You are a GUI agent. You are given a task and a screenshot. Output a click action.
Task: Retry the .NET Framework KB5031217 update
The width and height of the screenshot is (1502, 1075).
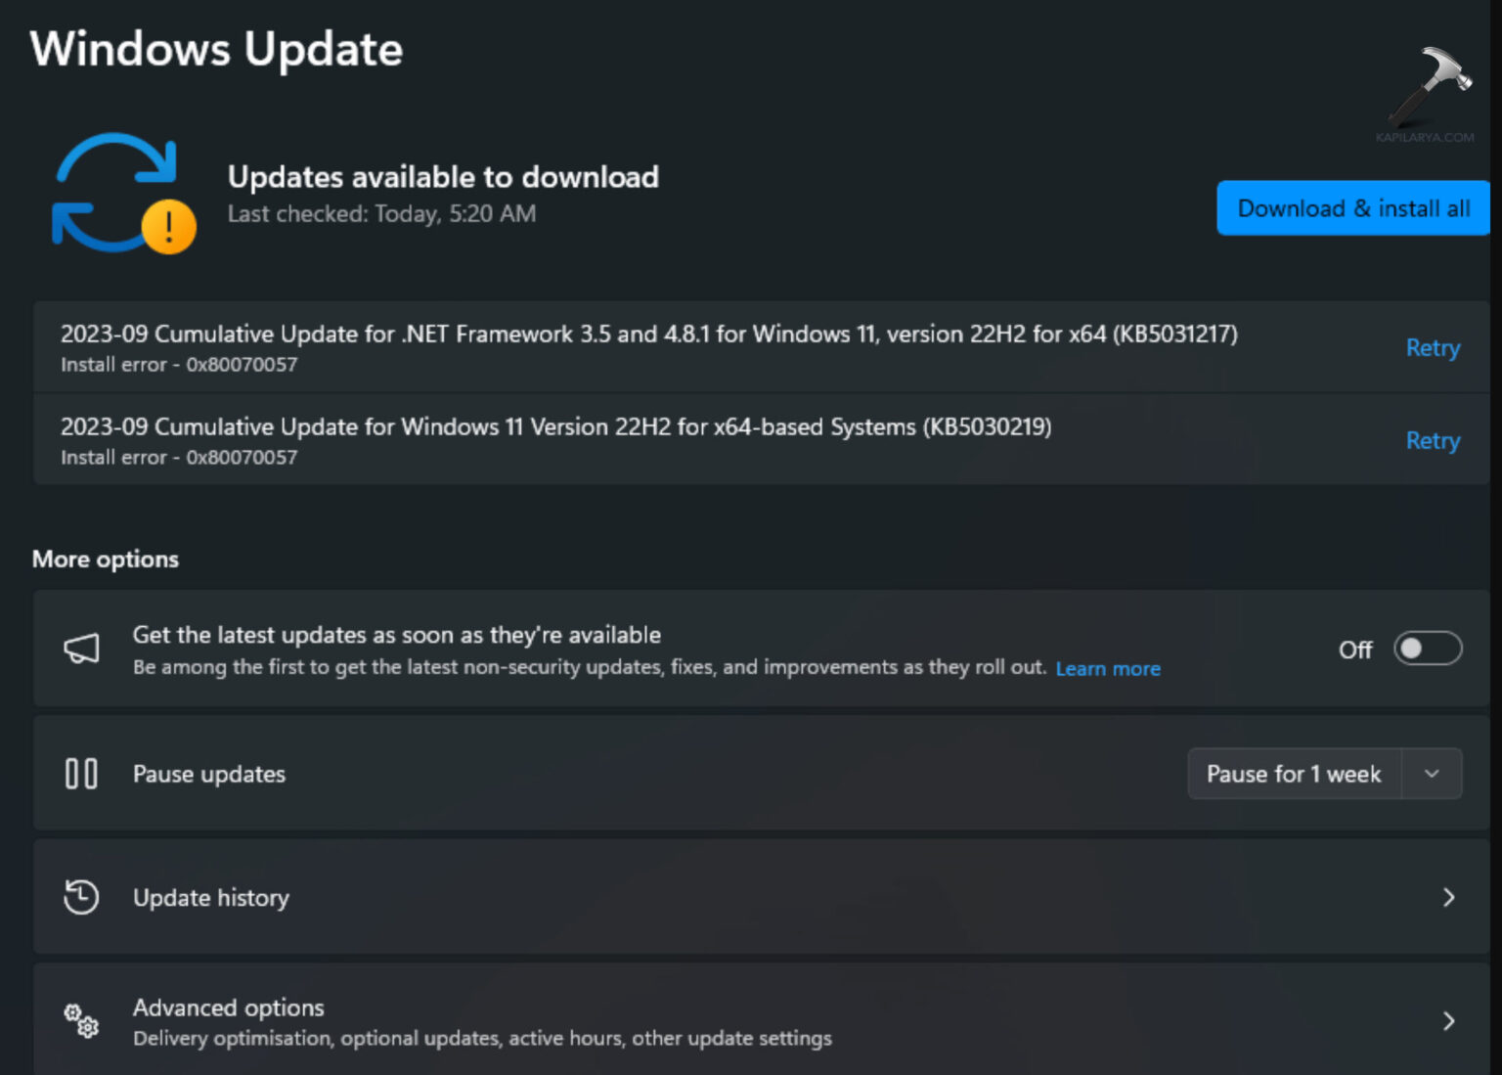click(1433, 348)
